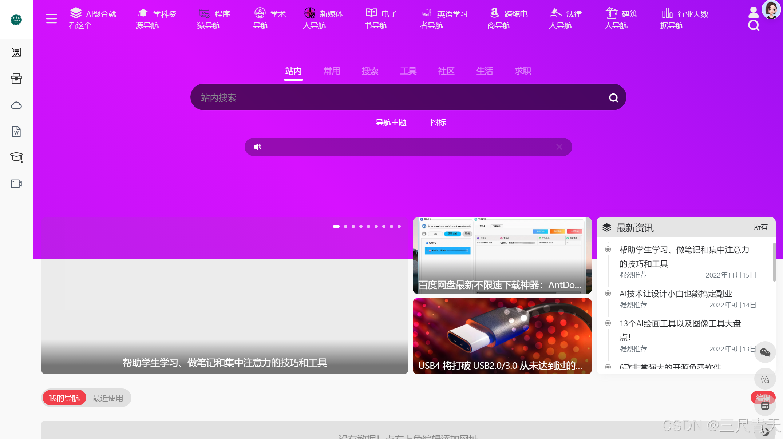Click the header search magnifier icon

(x=754, y=25)
